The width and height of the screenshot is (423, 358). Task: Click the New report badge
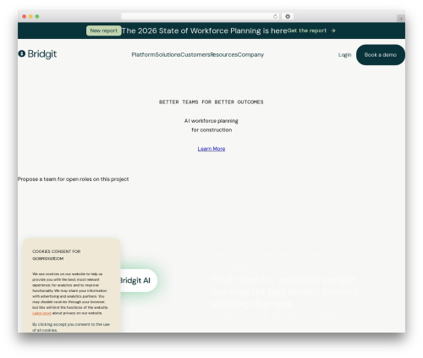103,30
